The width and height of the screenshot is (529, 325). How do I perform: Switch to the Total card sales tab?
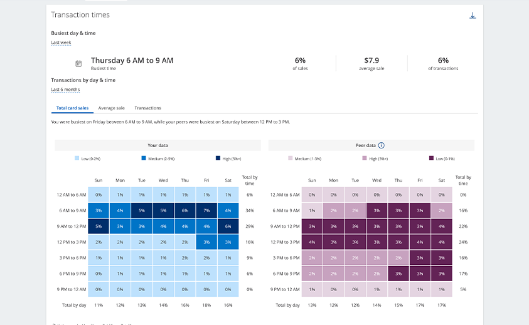72,108
